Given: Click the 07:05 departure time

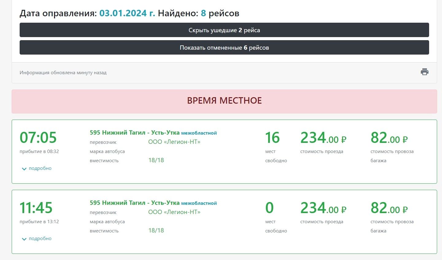Looking at the screenshot, I should 38,137.
